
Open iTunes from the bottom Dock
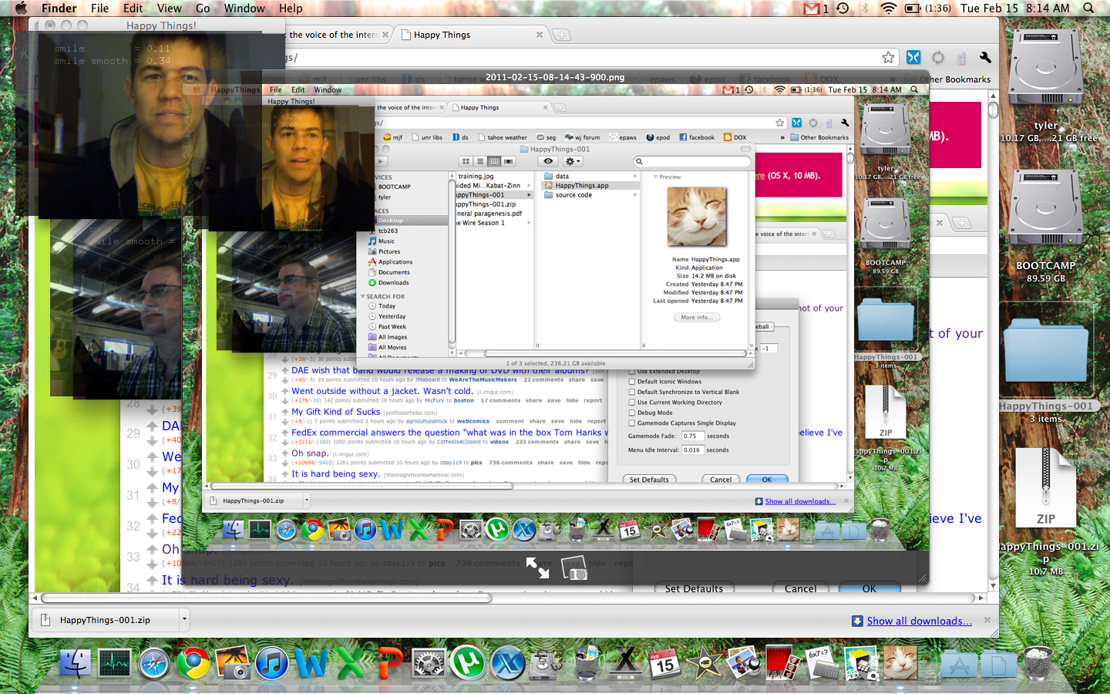(271, 663)
